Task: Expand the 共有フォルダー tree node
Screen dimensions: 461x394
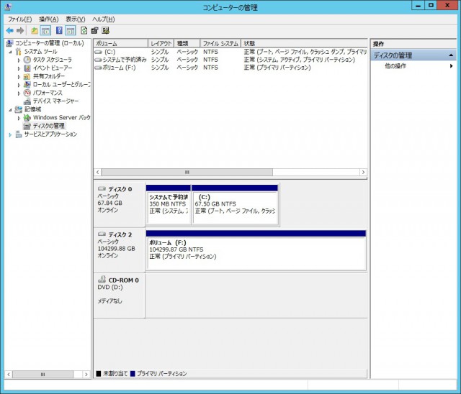Action: (19, 76)
